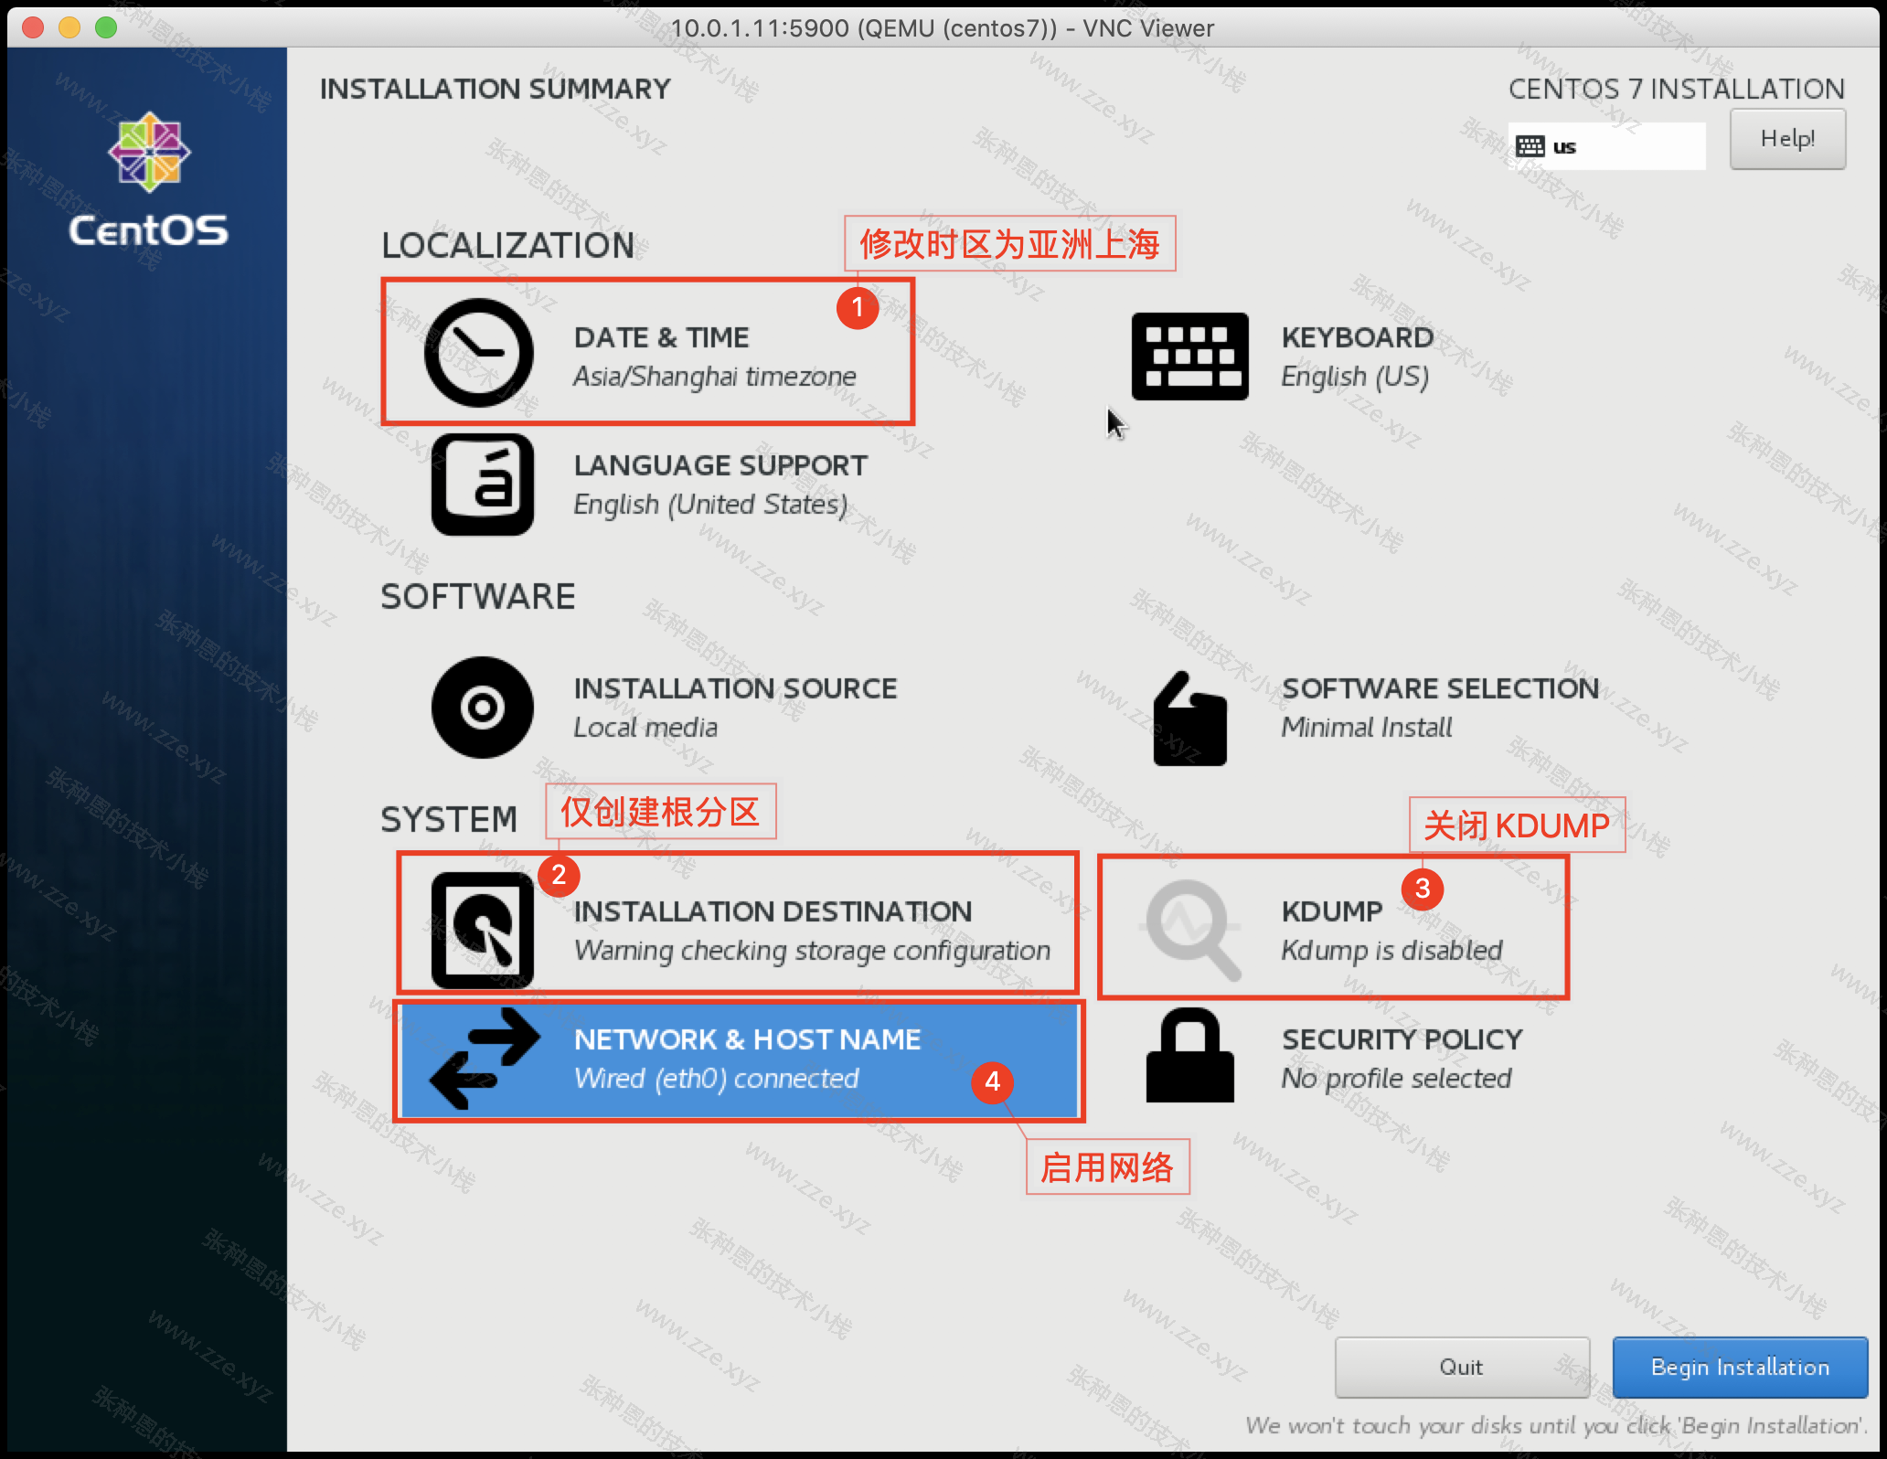Open the Language Support icon

pyautogui.click(x=483, y=485)
